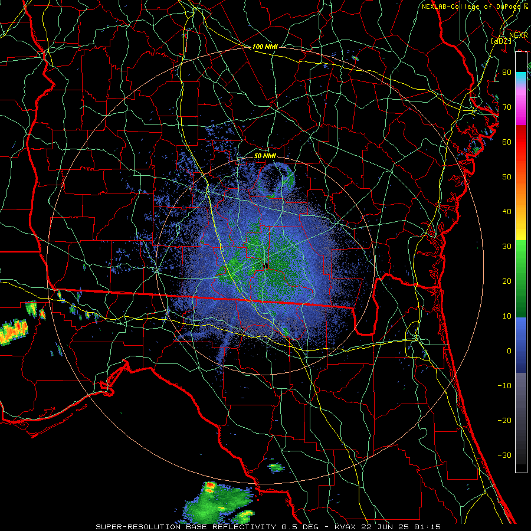Image resolution: width=531 pixels, height=531 pixels.
Task: Click the dBZ units label
Action: [x=501, y=41]
